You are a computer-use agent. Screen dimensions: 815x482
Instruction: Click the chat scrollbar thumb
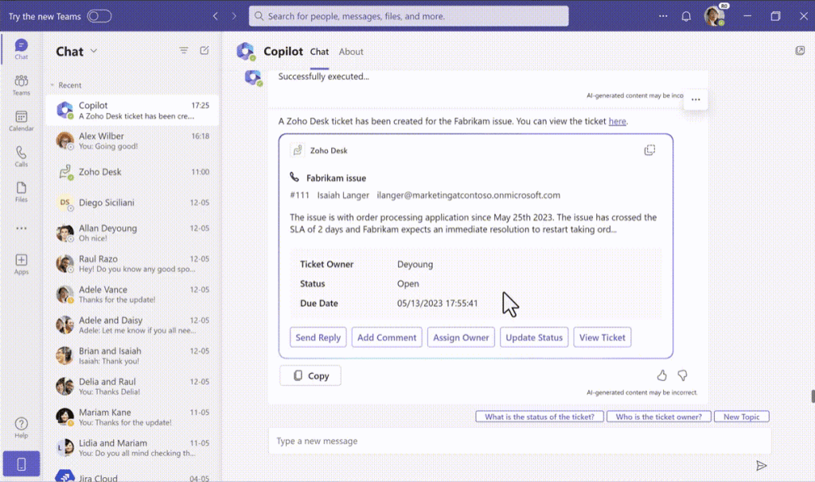tap(812, 396)
